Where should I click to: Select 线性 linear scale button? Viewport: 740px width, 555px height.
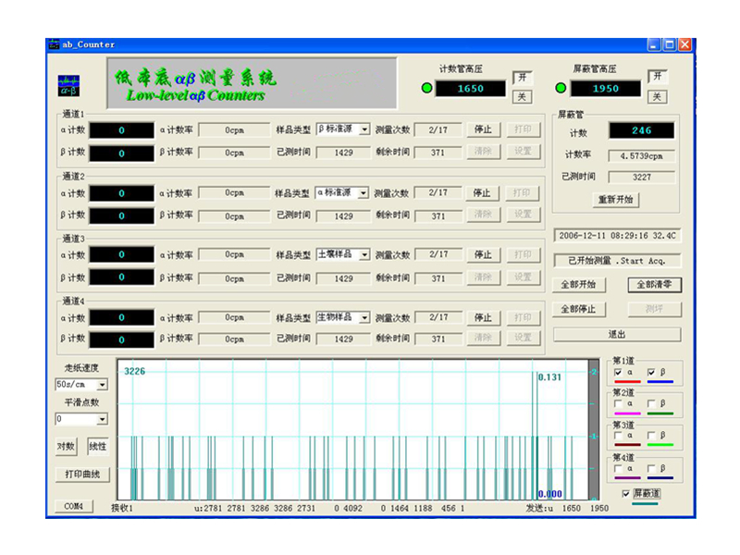click(x=98, y=447)
